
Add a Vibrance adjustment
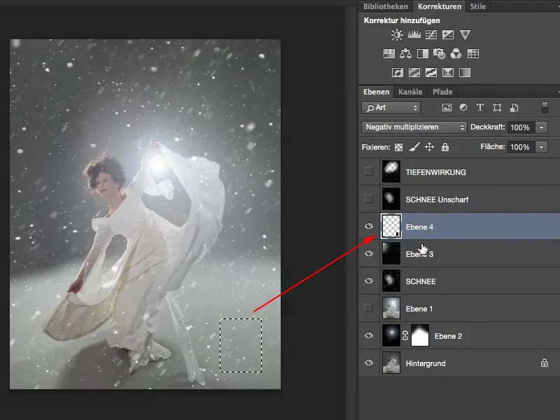click(465, 34)
